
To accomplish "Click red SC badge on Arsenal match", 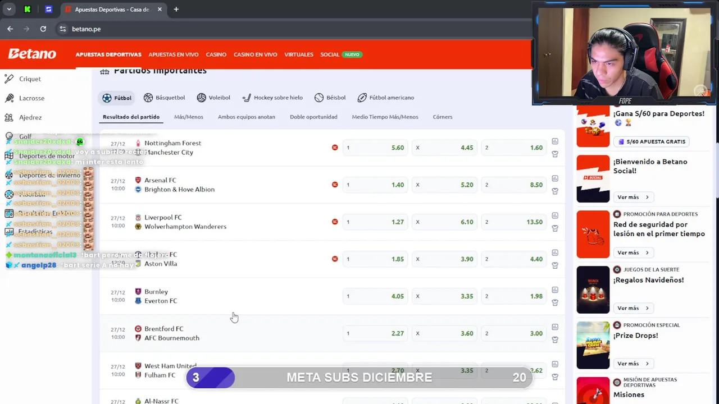I will (335, 185).
